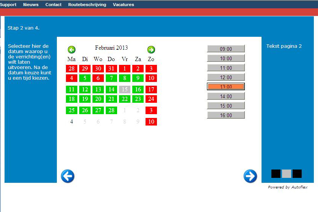This screenshot has width=318, height=212.
Task: Click the blue forward arrow to next step
Action: [x=250, y=176]
